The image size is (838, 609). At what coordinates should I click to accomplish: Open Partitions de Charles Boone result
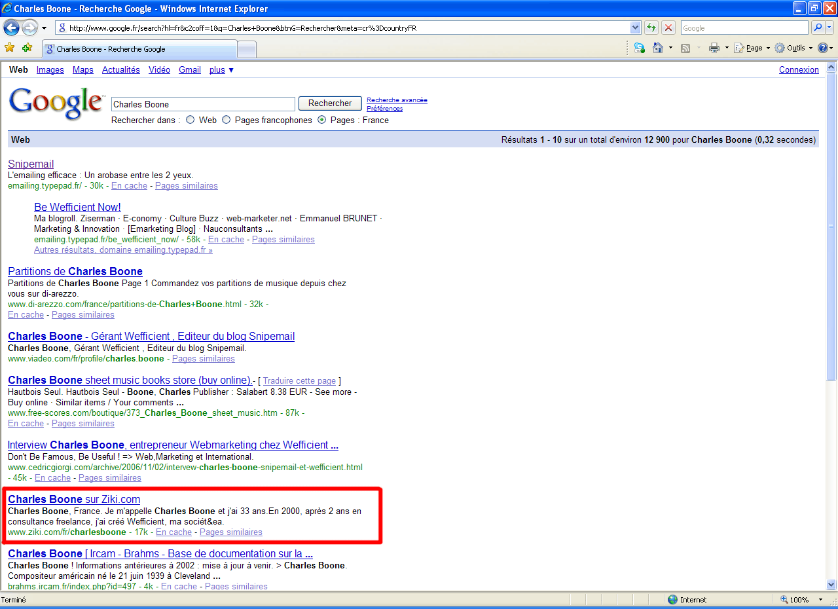click(75, 271)
